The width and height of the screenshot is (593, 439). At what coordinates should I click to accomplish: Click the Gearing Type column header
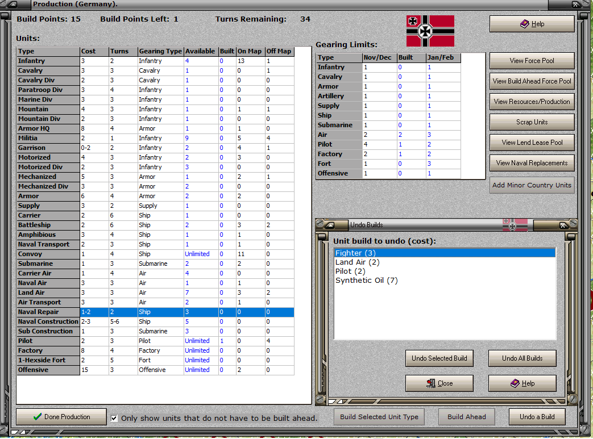click(161, 51)
